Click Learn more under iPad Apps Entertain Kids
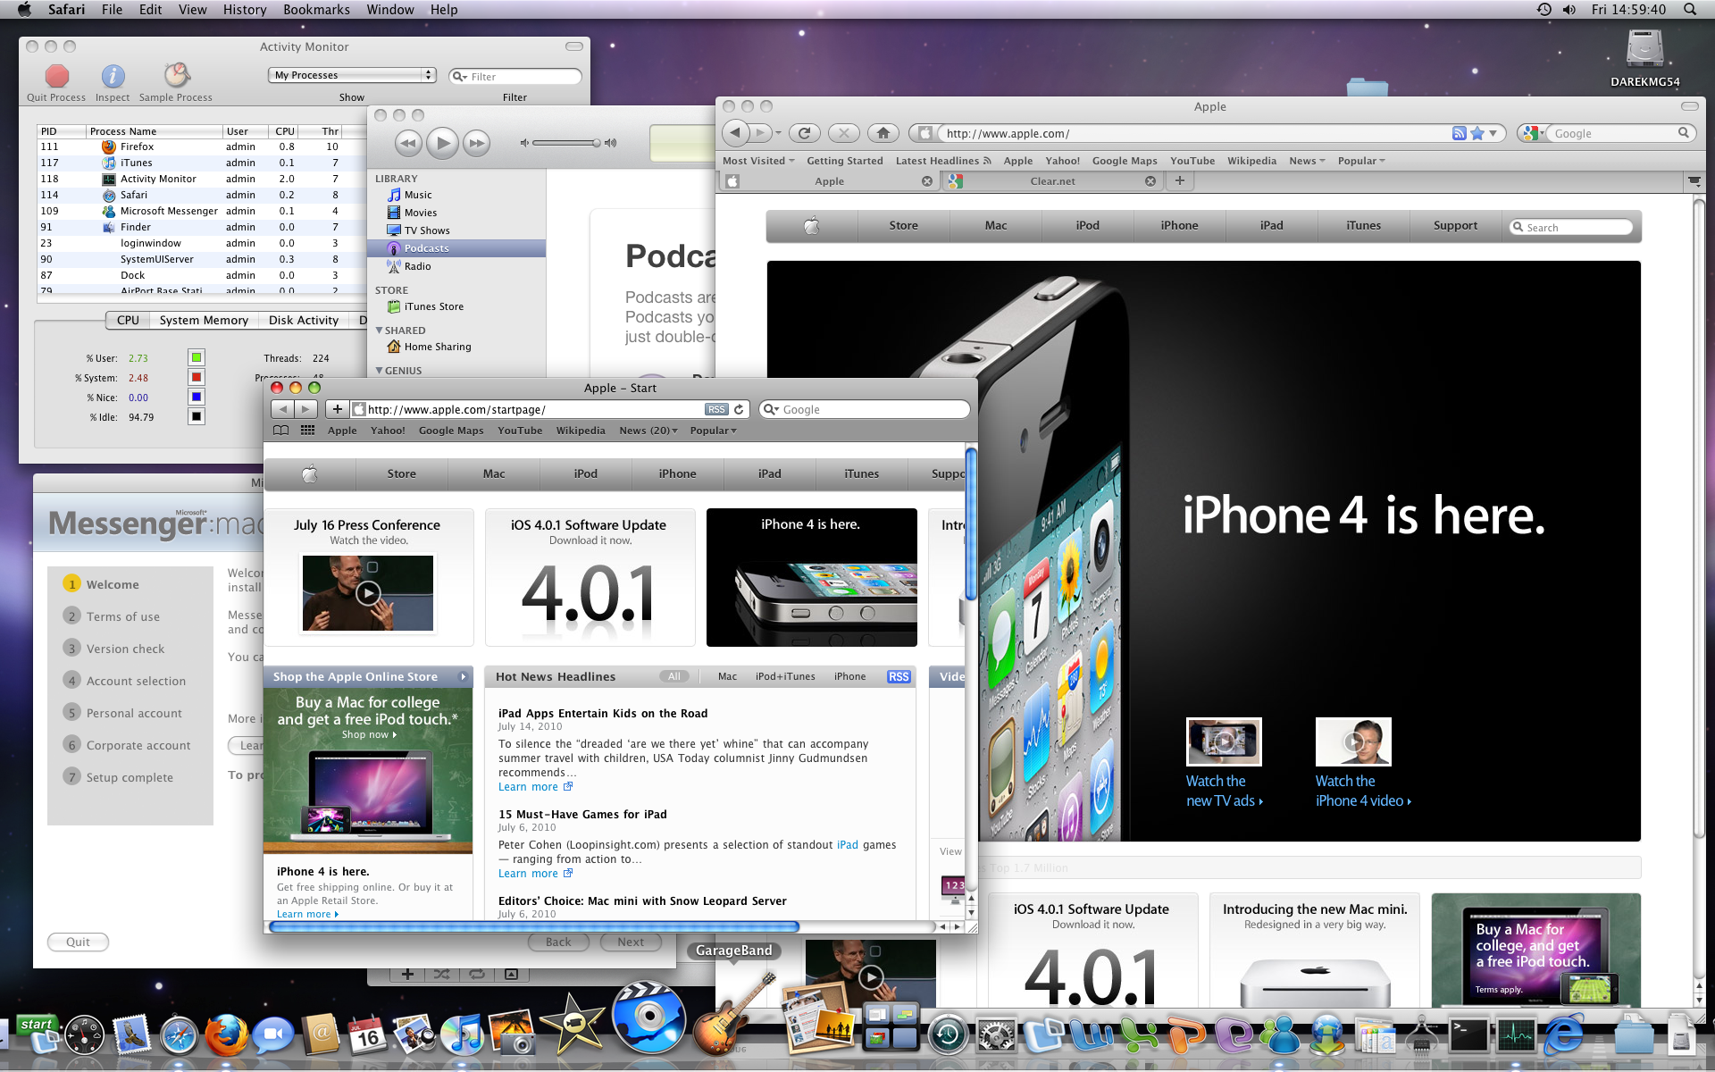This screenshot has height=1072, width=1715. (x=535, y=787)
